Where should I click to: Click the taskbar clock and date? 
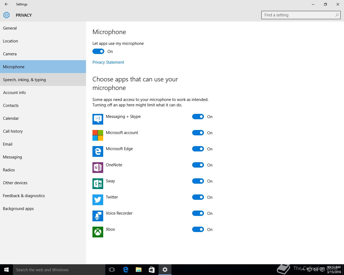tap(334, 270)
